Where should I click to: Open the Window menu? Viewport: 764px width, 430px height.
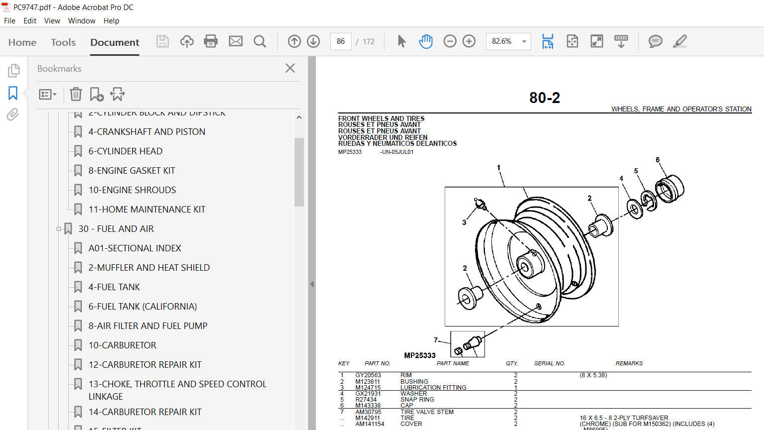click(82, 21)
